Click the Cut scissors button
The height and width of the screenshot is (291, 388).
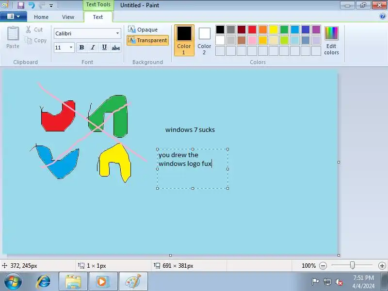(x=34, y=30)
